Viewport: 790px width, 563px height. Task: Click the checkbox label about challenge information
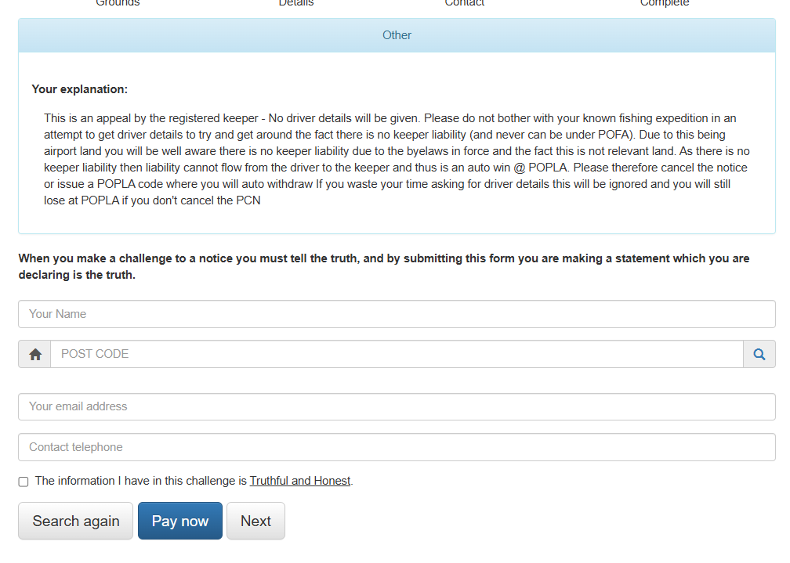point(141,481)
